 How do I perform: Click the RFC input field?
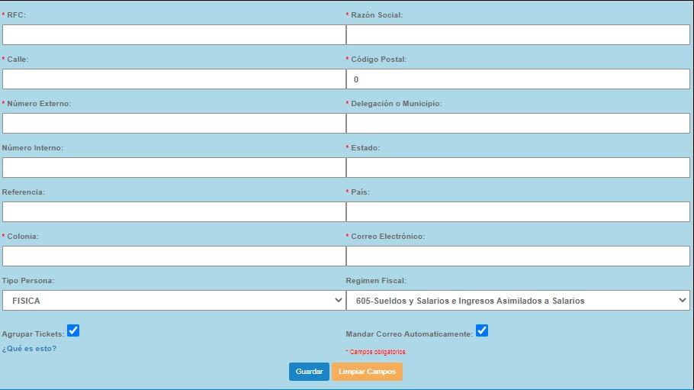[174, 35]
